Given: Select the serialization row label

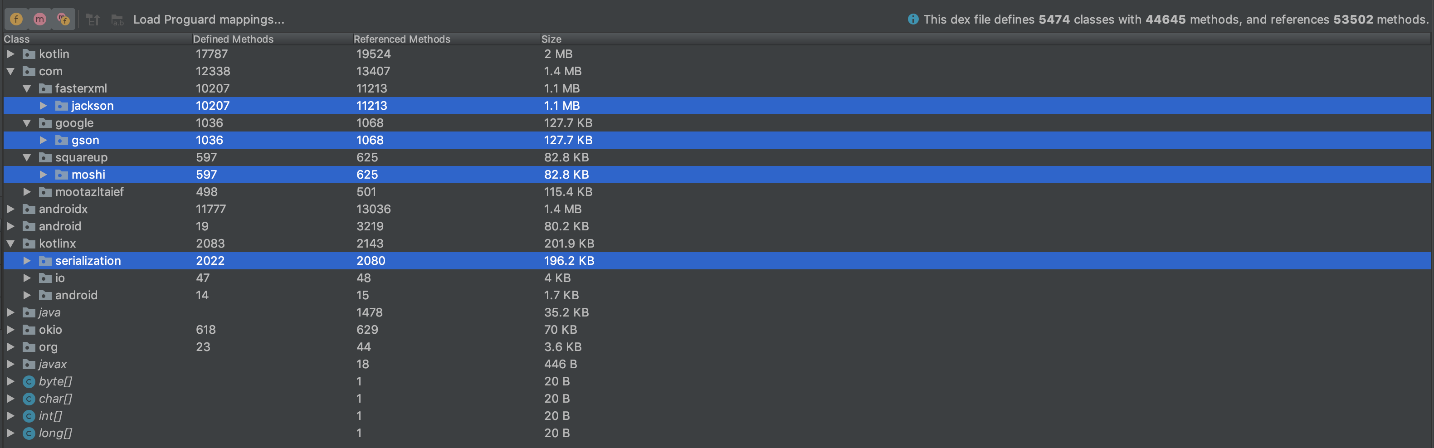Looking at the screenshot, I should [x=88, y=261].
